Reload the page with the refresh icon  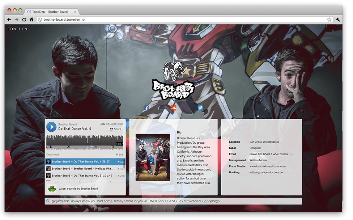(x=24, y=20)
